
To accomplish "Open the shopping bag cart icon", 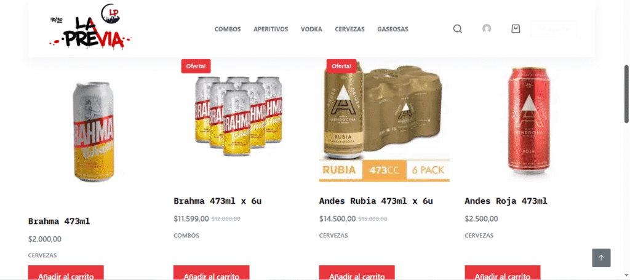I will tap(516, 29).
